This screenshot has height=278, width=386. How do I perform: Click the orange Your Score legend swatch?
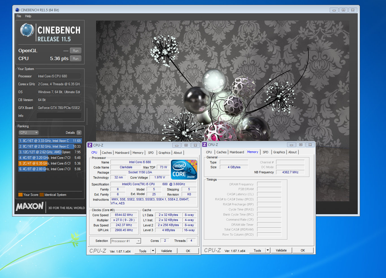pos(20,194)
